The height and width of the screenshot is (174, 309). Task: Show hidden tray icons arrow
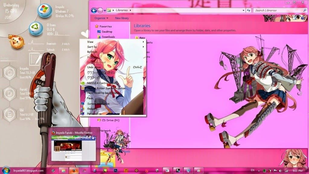coord(259,171)
